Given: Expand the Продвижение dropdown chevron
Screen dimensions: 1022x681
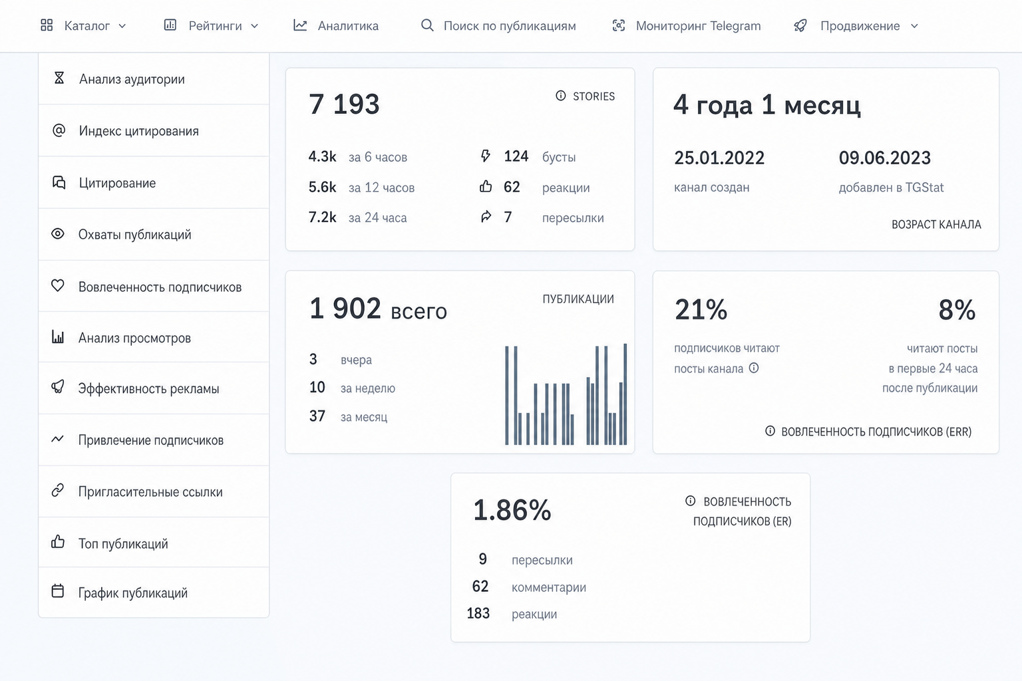Looking at the screenshot, I should [x=914, y=26].
